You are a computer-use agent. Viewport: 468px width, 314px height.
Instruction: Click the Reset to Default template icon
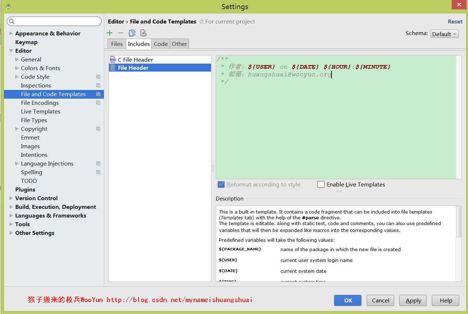point(143,33)
